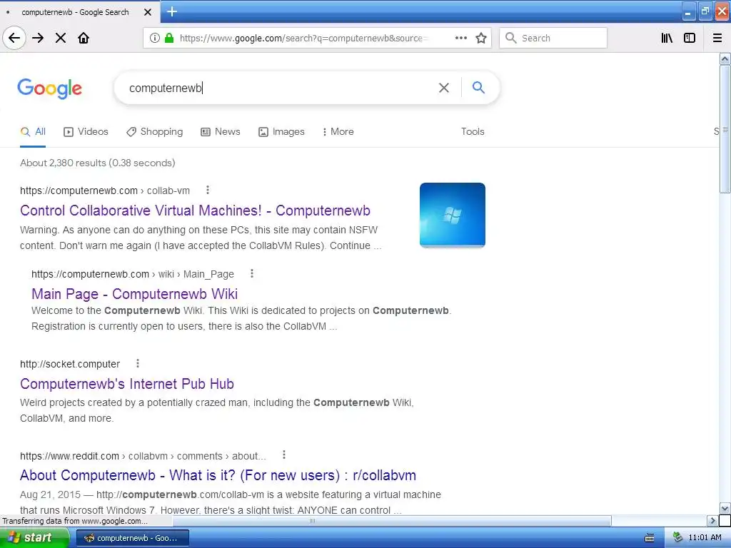The image size is (731, 548).
Task: Click the horizontal scrollbar right arrow
Action: pos(712,520)
